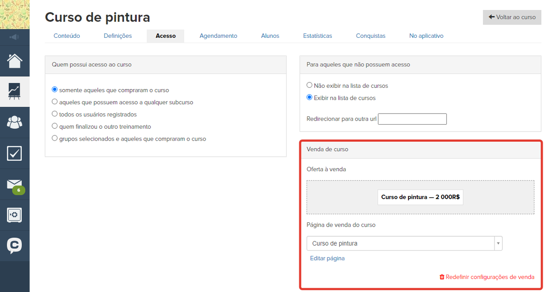
Task: Open the users group icon
Action: (x=15, y=122)
